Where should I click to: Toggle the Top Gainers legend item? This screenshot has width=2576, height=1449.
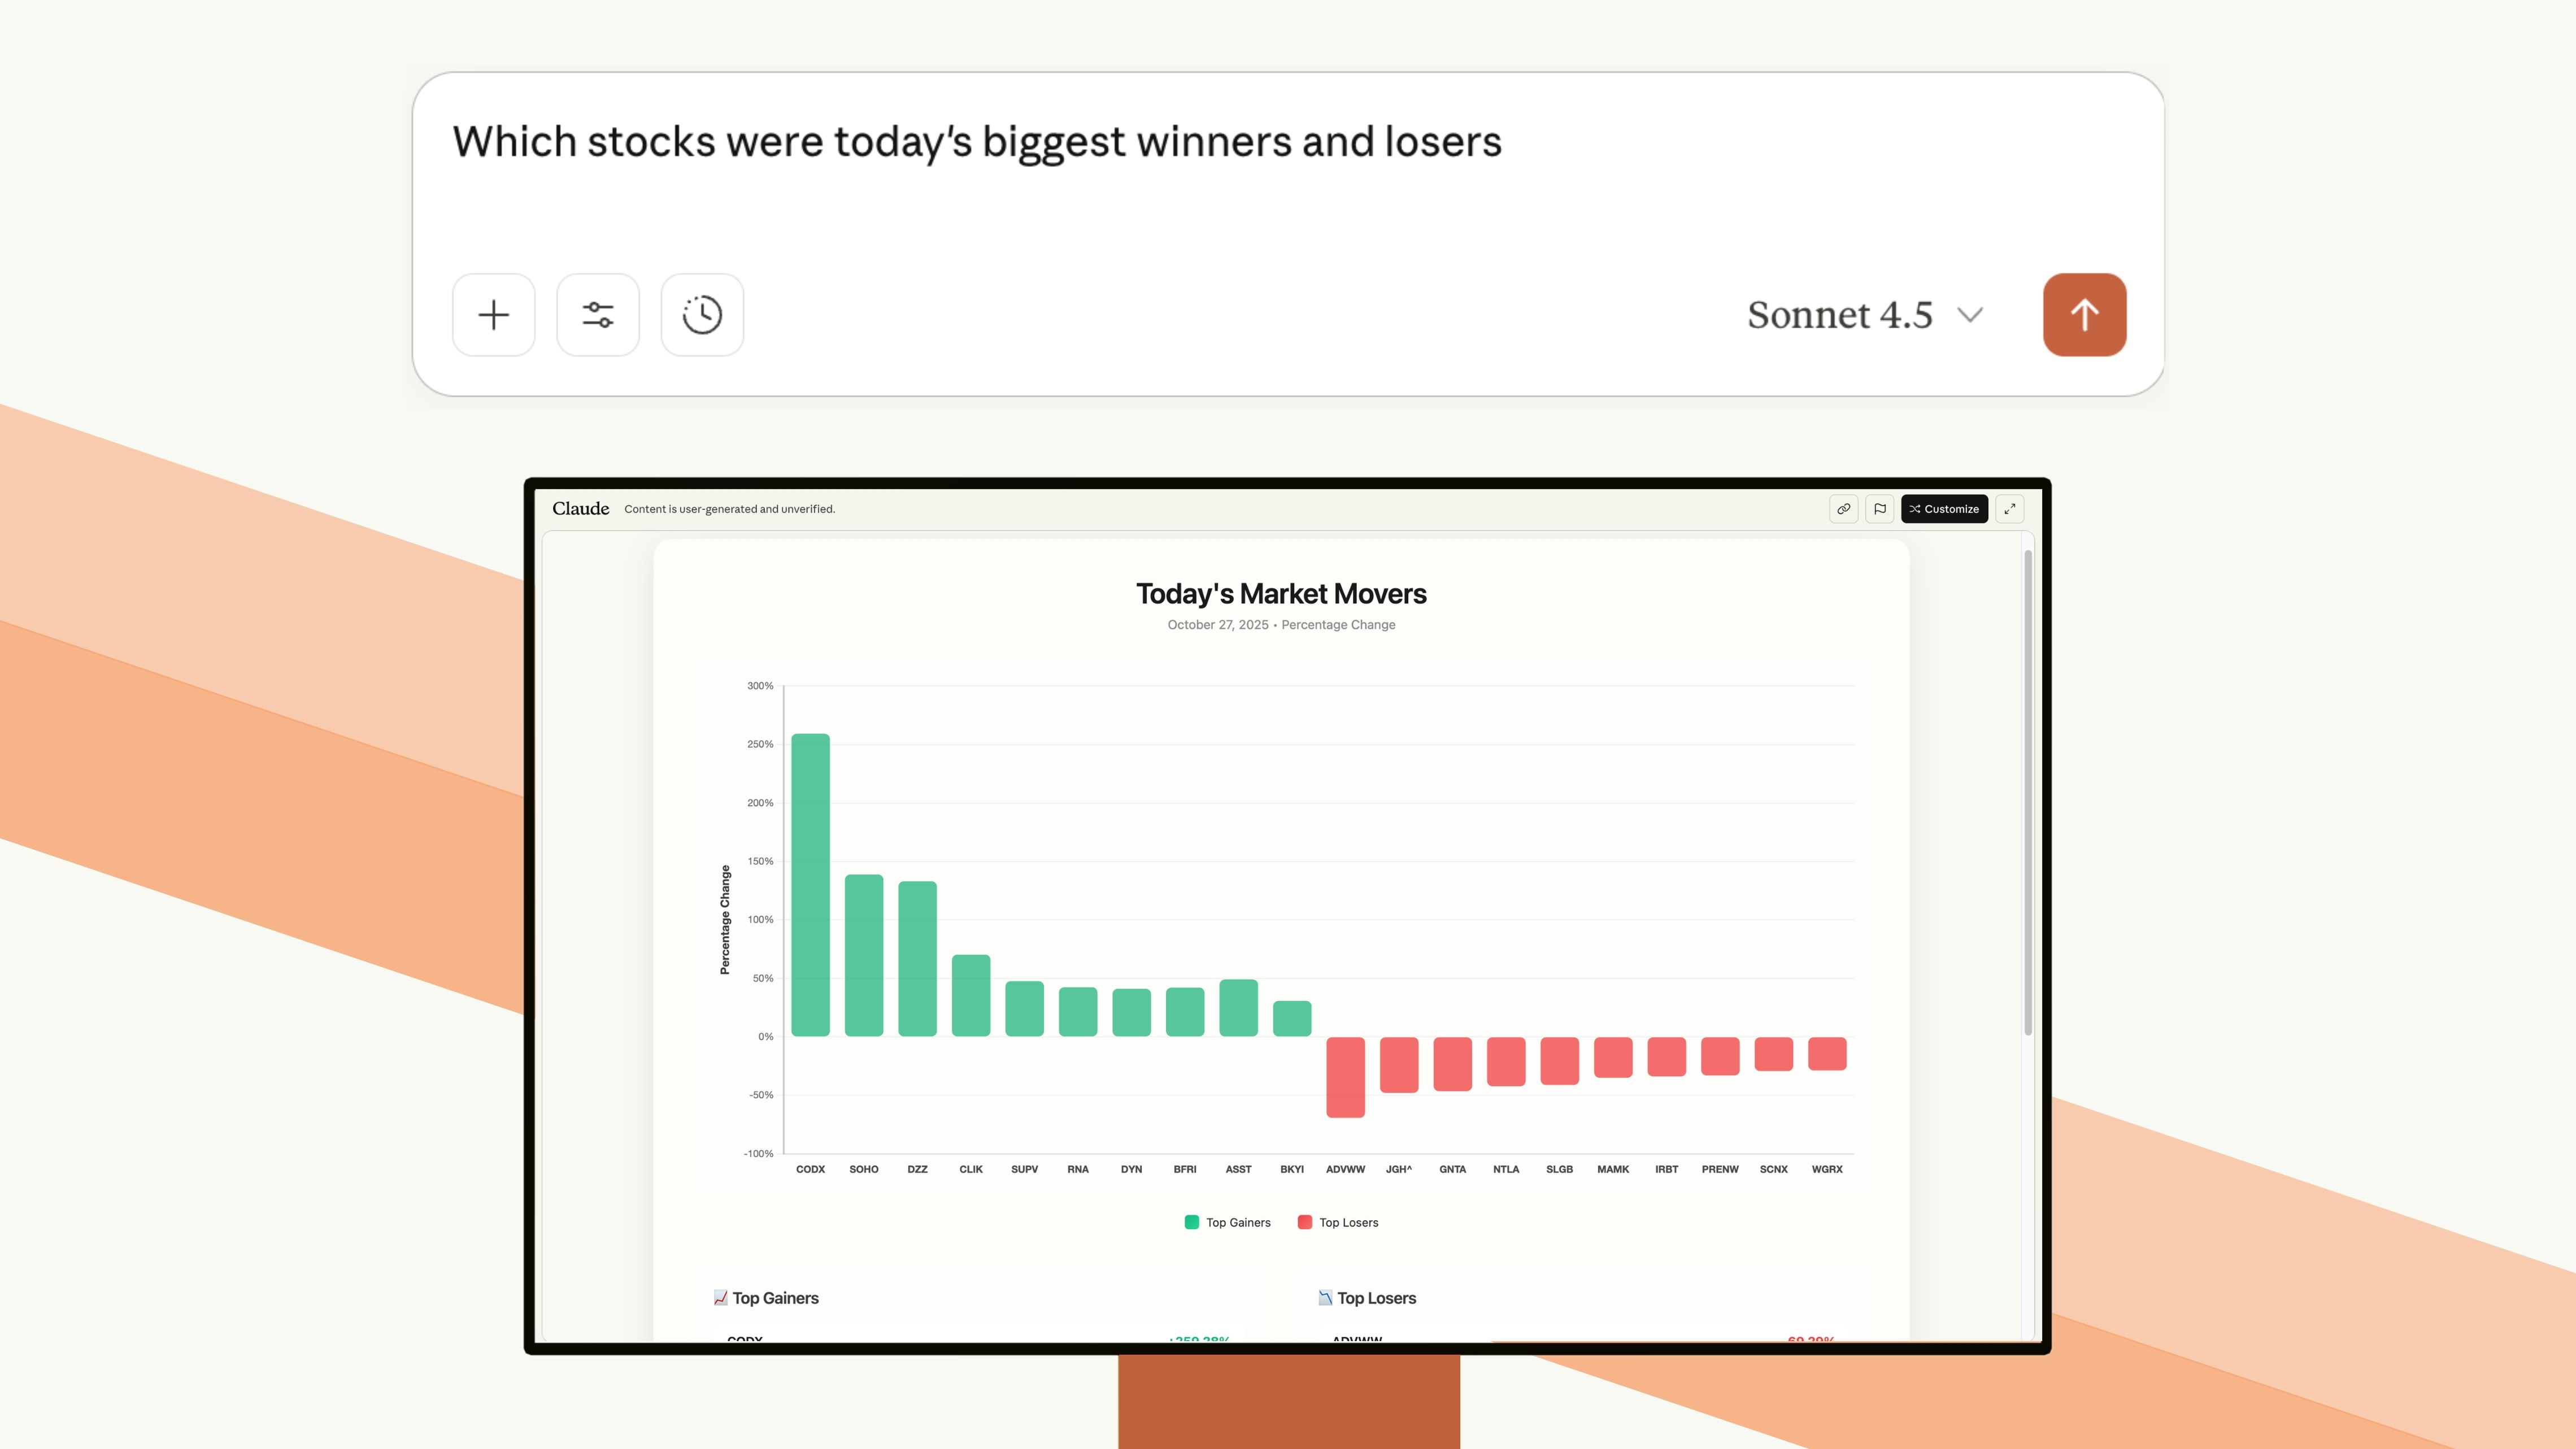tap(1237, 1222)
